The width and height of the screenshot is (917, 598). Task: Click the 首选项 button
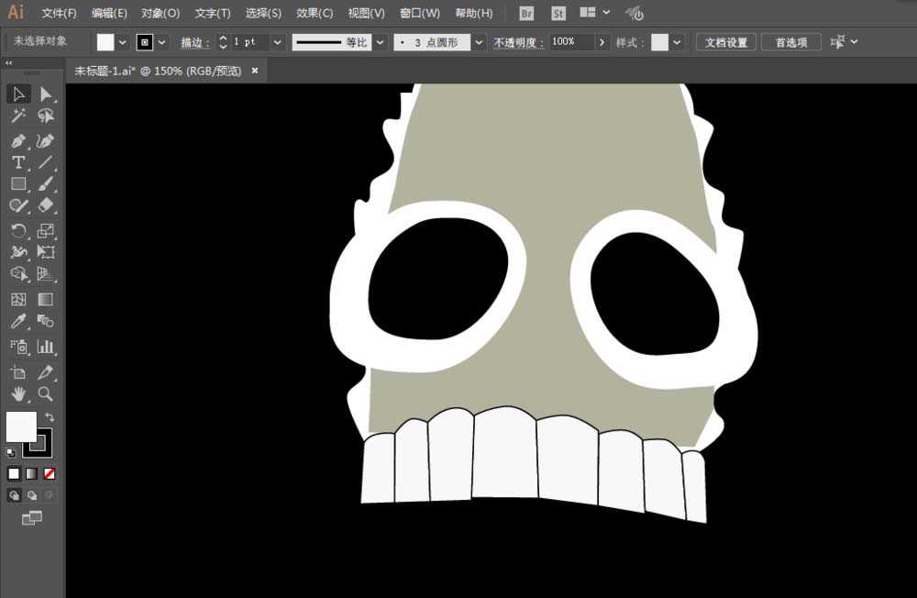point(790,42)
